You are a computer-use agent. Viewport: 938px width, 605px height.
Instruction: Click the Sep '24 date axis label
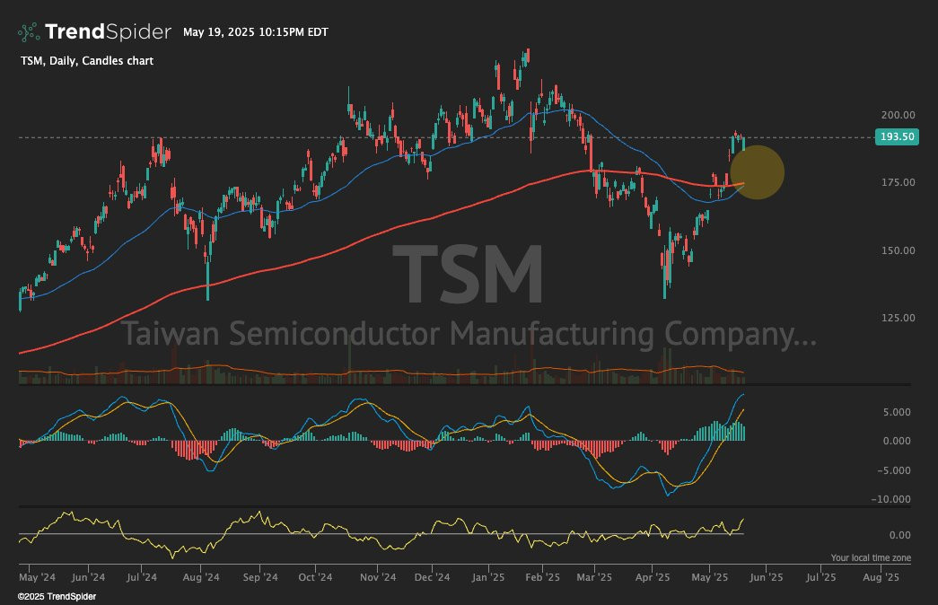coord(260,577)
